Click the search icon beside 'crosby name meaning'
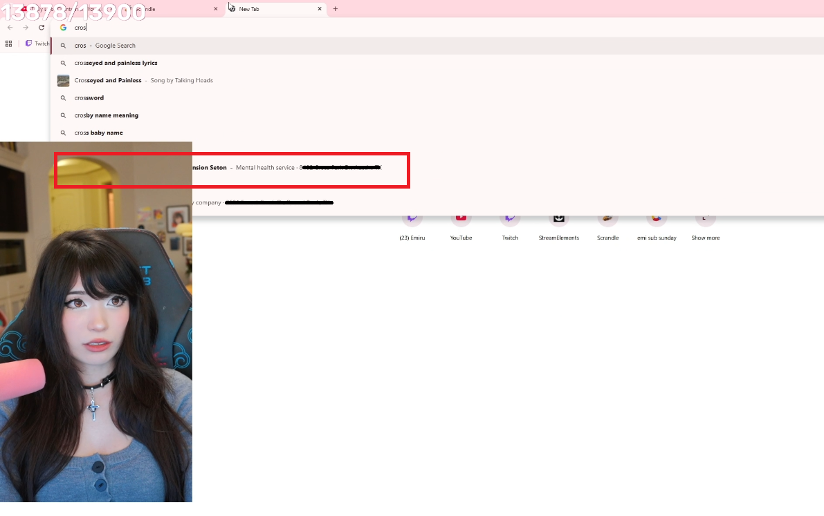The height and width of the screenshot is (516, 824). 63,115
